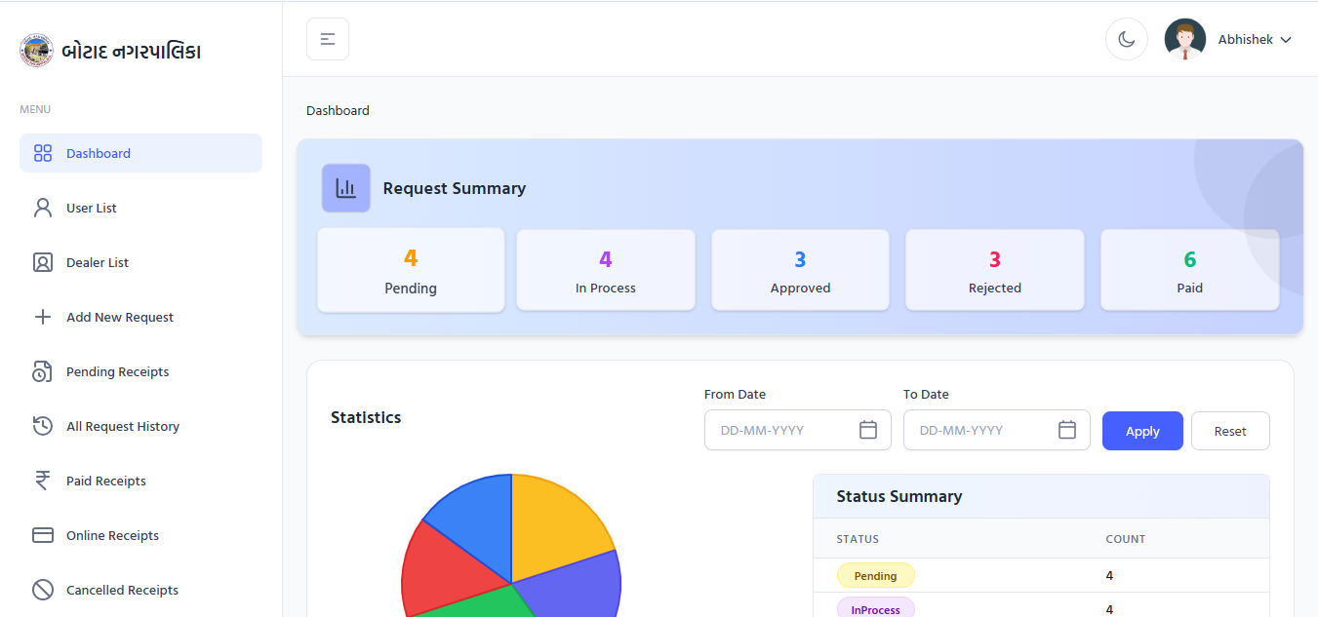Open Cancelled Receipts from the sidebar menu

pos(122,590)
